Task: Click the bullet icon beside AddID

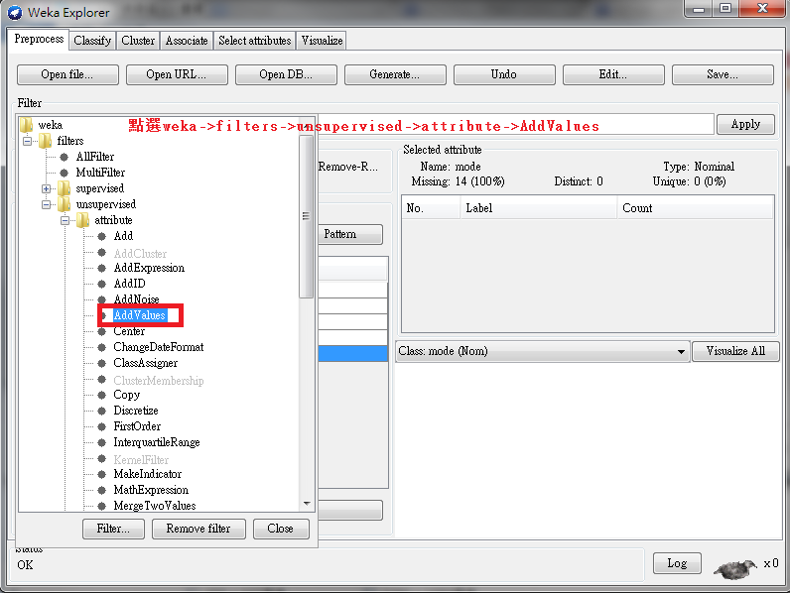Action: tap(102, 284)
